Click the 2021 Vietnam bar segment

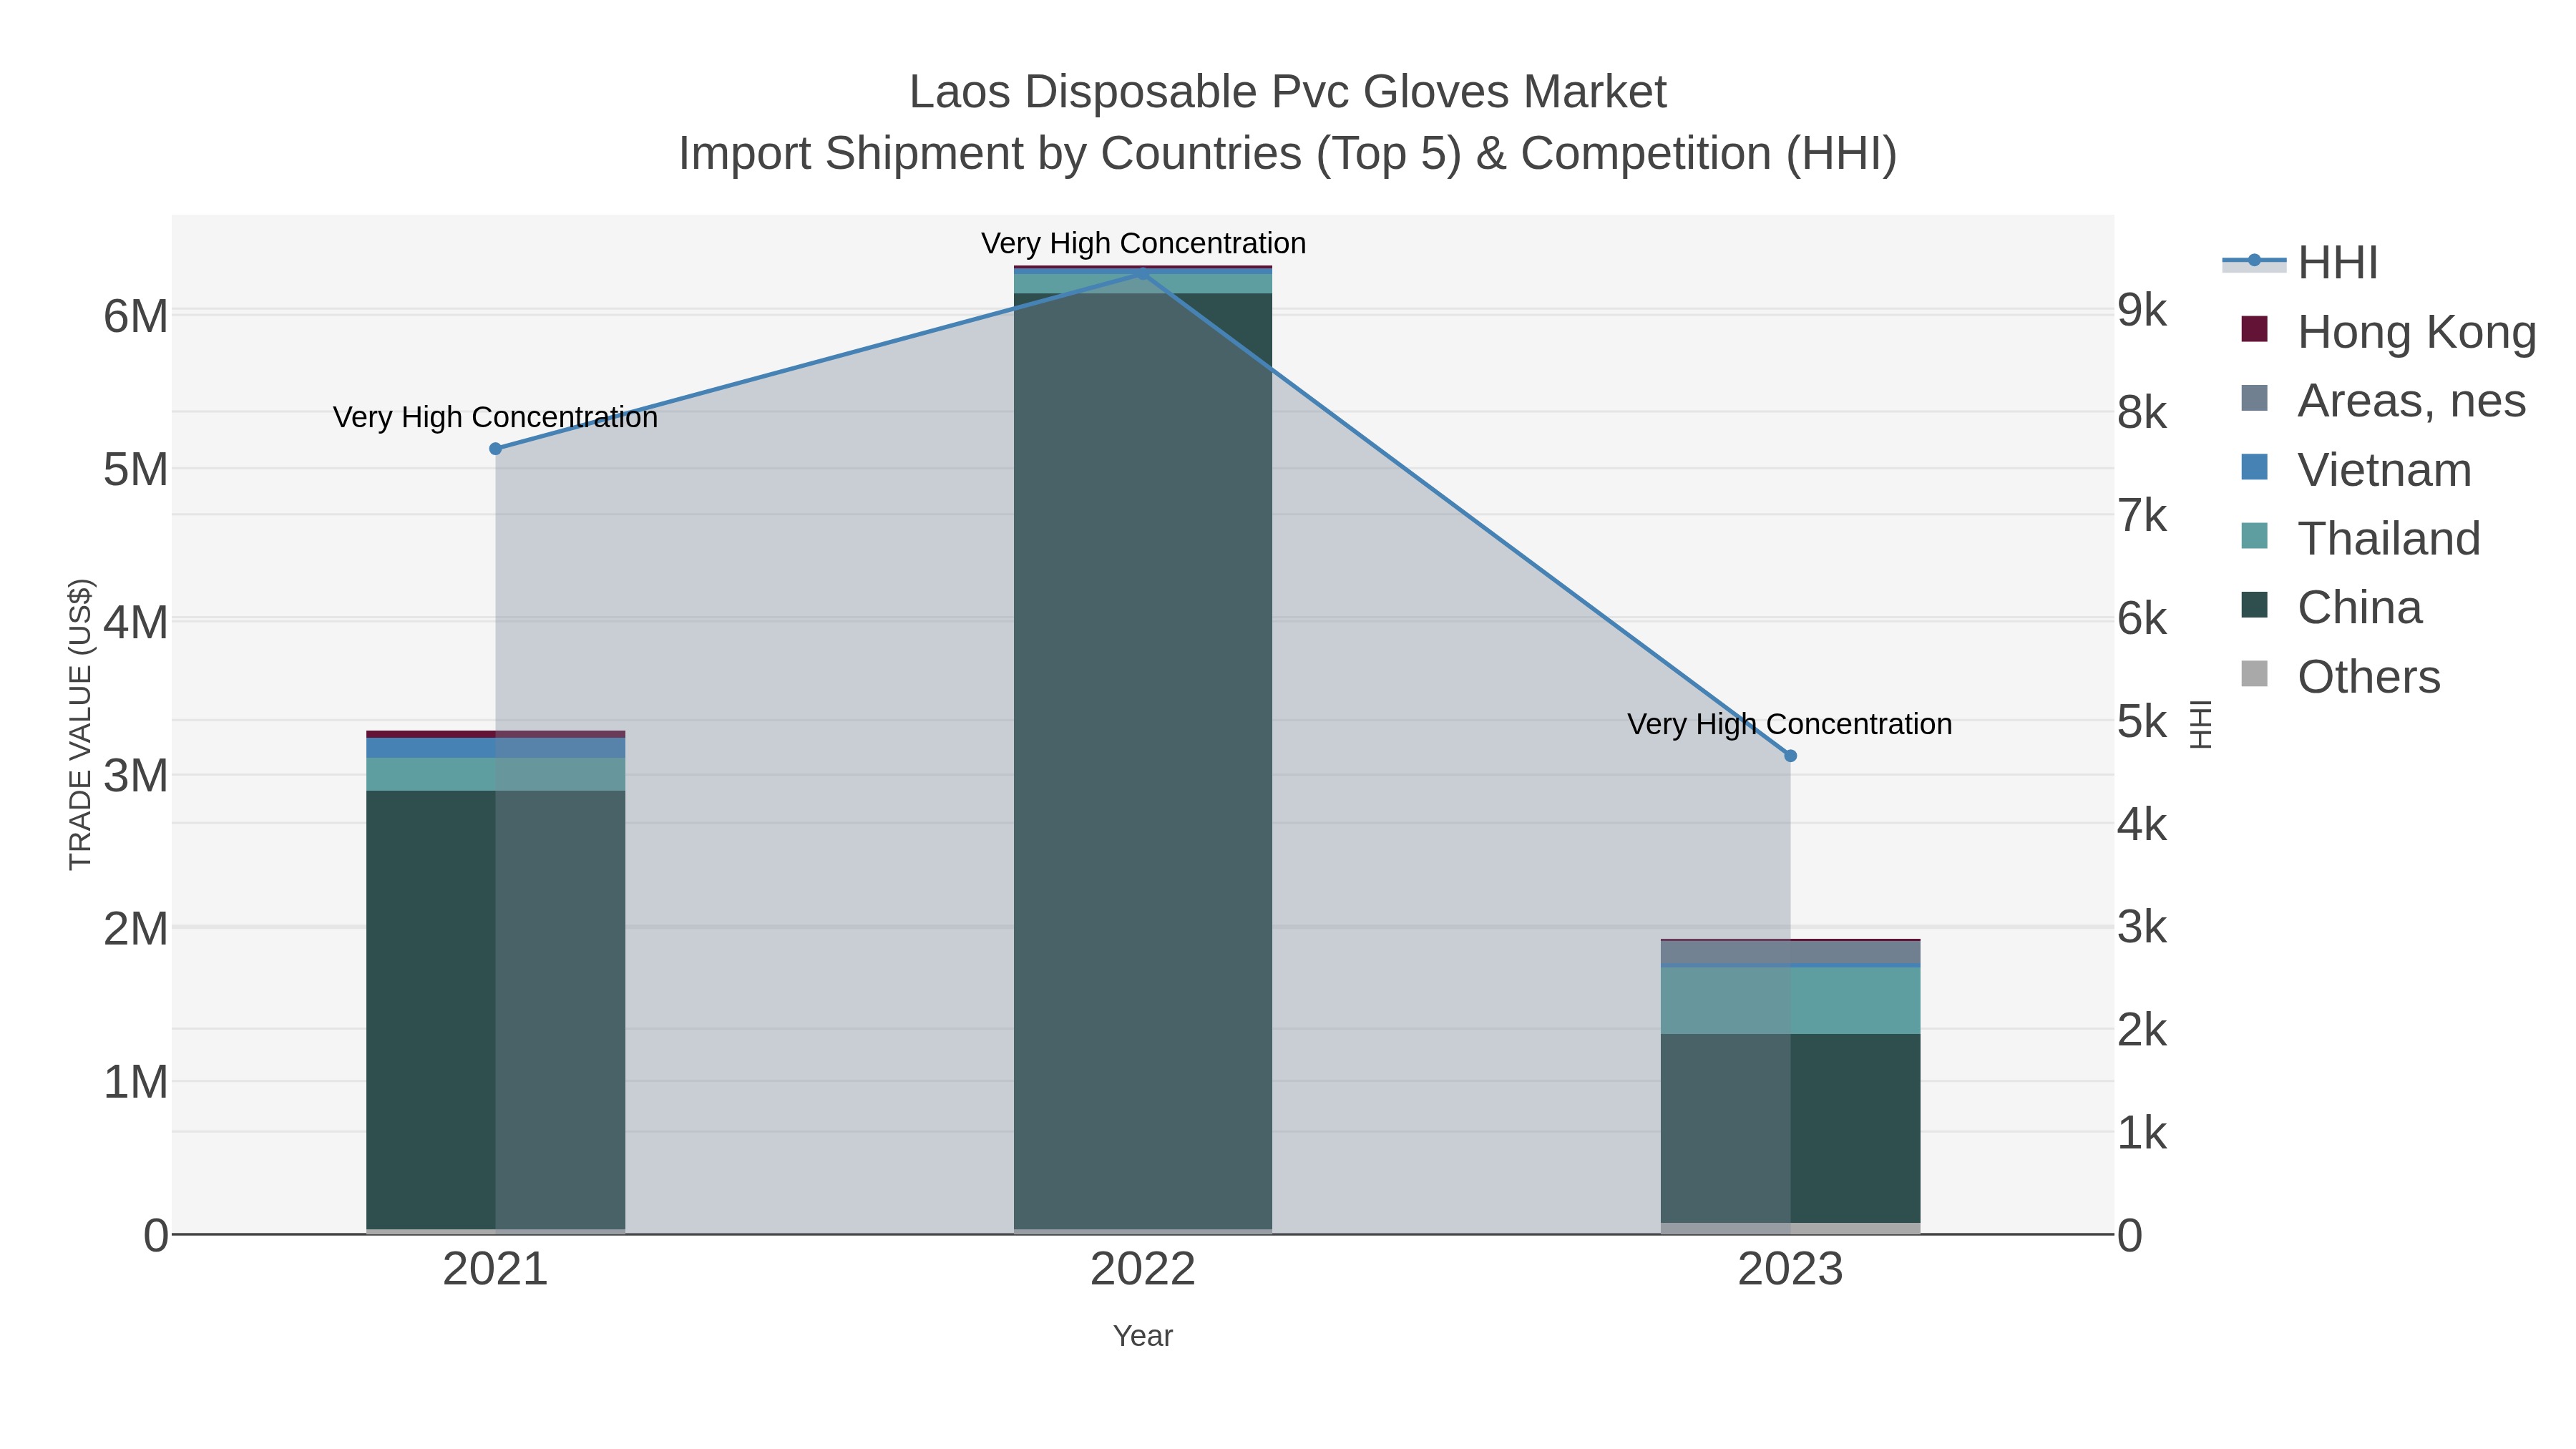(x=496, y=748)
